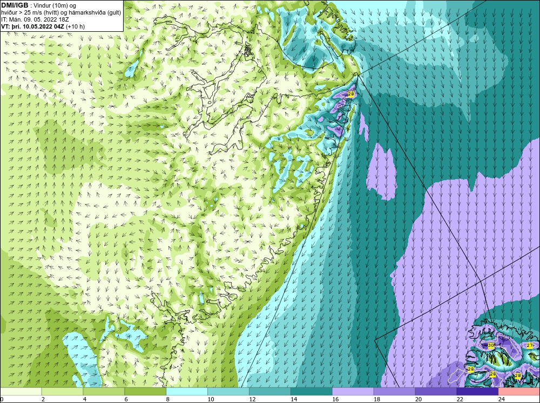Click the '14' legend scale number
This screenshot has height=403, width=540.
pos(294,399)
